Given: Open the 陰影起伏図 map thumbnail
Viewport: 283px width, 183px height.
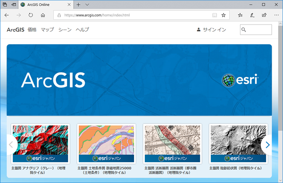Looking at the screenshot, I should point(238,144).
